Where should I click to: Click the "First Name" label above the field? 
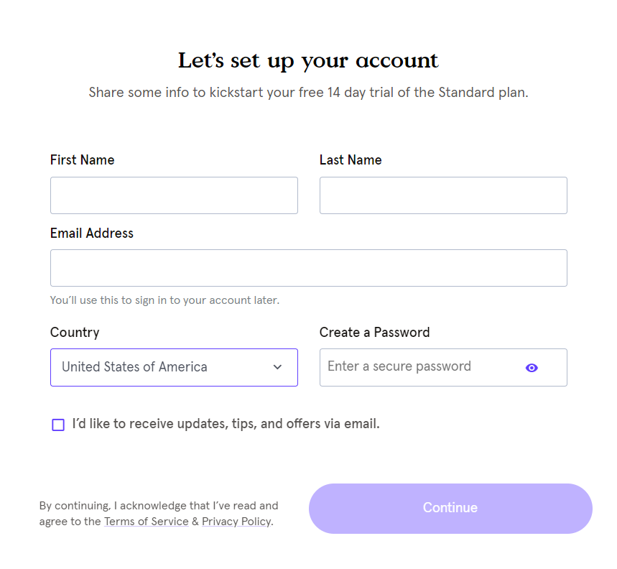point(82,160)
